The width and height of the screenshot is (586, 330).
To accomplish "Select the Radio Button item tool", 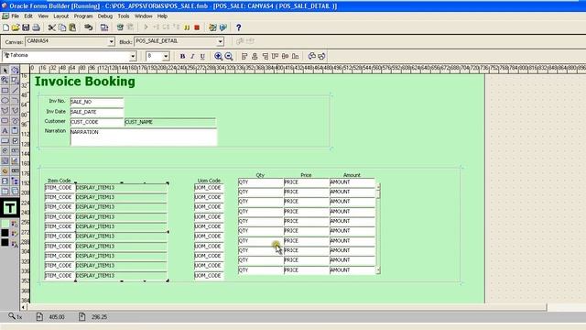I will point(5,150).
